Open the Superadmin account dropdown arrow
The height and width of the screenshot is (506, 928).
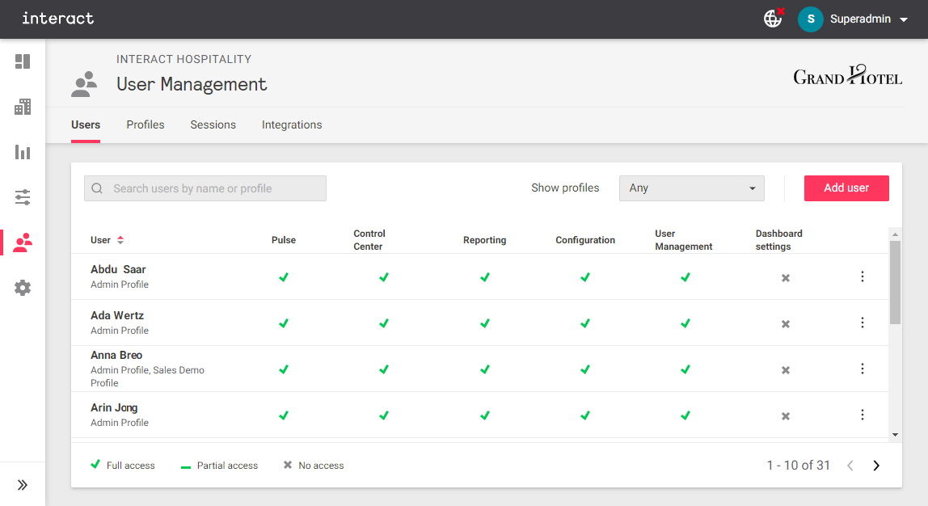904,19
